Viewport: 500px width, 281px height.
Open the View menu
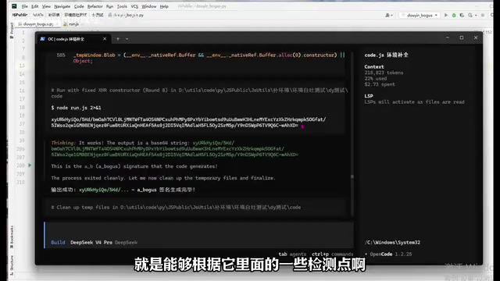tap(46, 6)
